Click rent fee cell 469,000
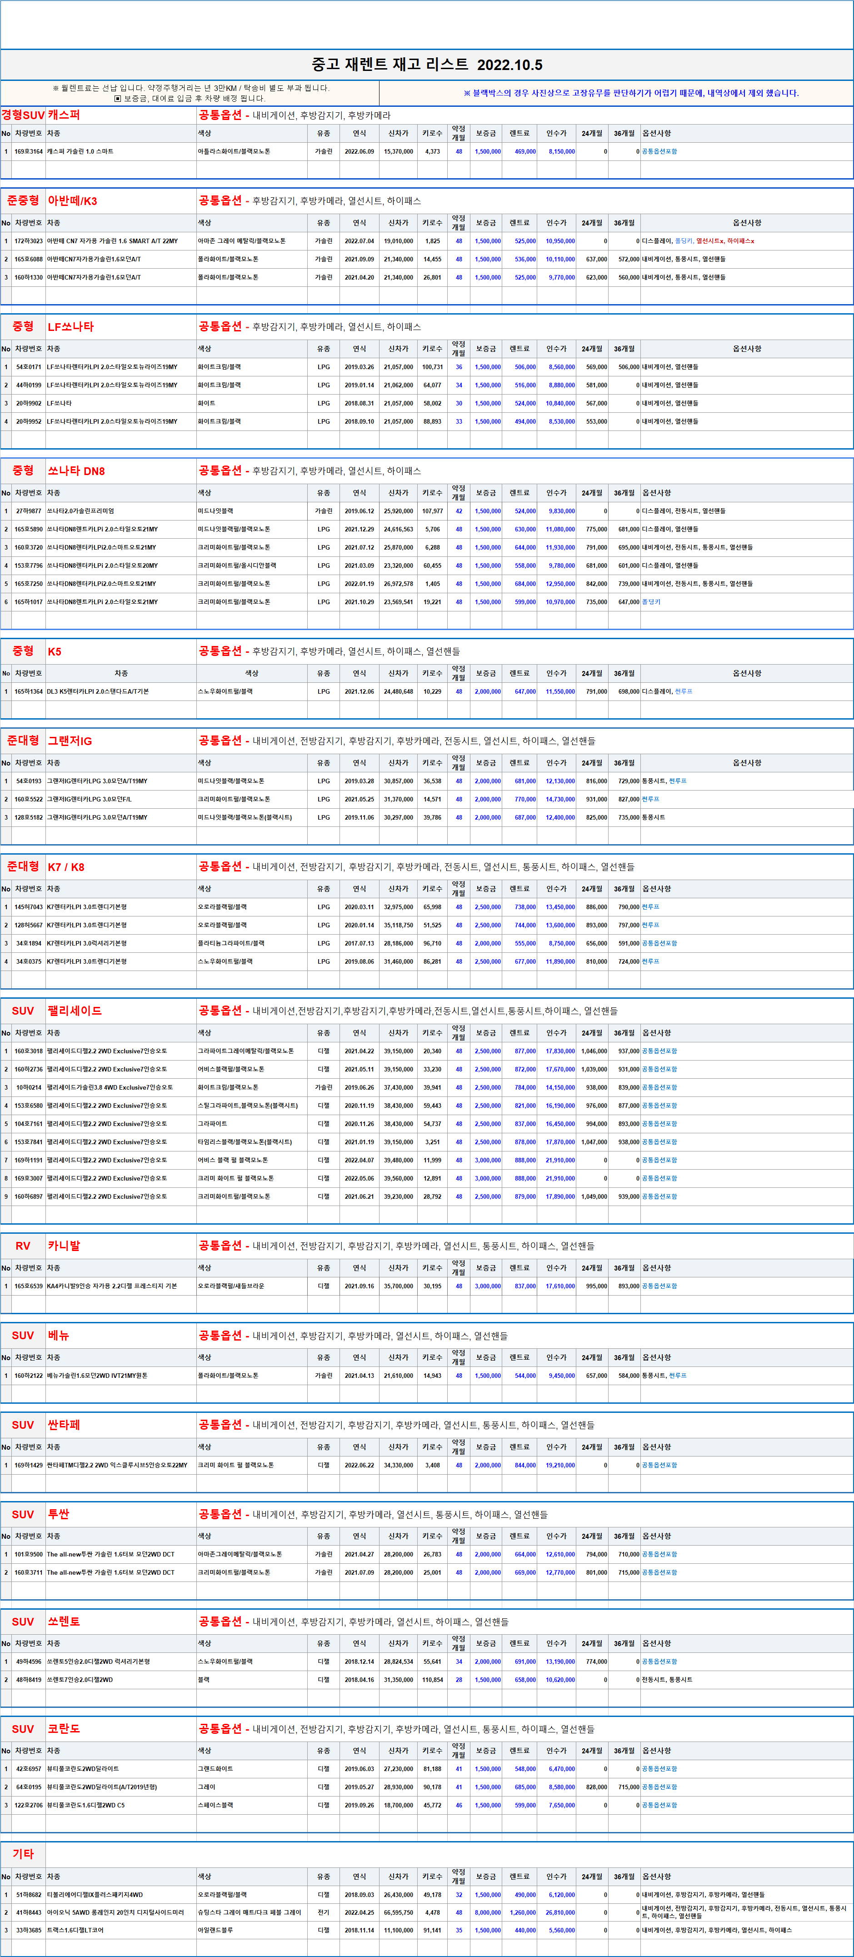This screenshot has width=854, height=1957. (525, 151)
